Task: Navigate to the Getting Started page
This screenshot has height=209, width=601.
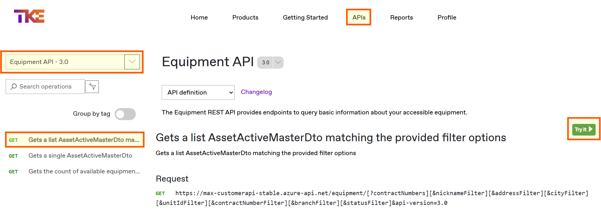Action: (x=305, y=18)
